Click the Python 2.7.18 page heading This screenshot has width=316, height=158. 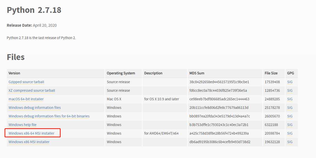(x=34, y=10)
